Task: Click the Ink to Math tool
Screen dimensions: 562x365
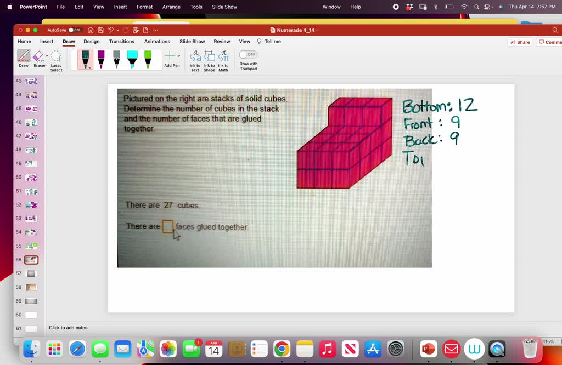Action: [x=223, y=58]
